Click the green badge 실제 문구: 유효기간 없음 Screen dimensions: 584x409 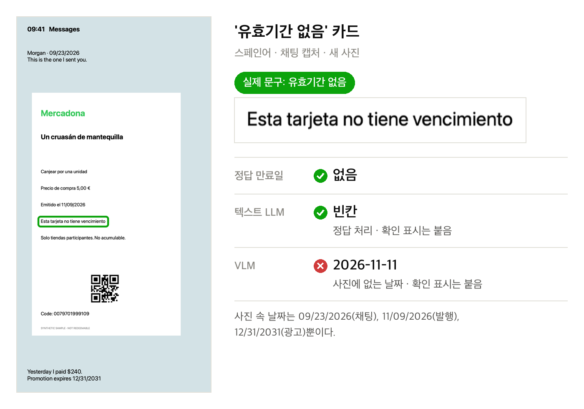tap(295, 83)
